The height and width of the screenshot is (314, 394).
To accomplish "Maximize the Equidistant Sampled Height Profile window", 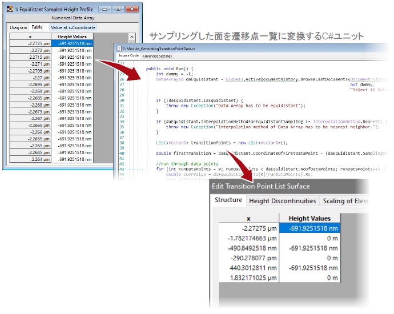I will (x=118, y=9).
